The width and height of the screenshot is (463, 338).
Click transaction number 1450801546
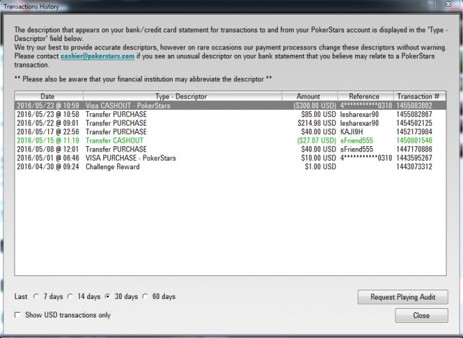click(x=414, y=140)
